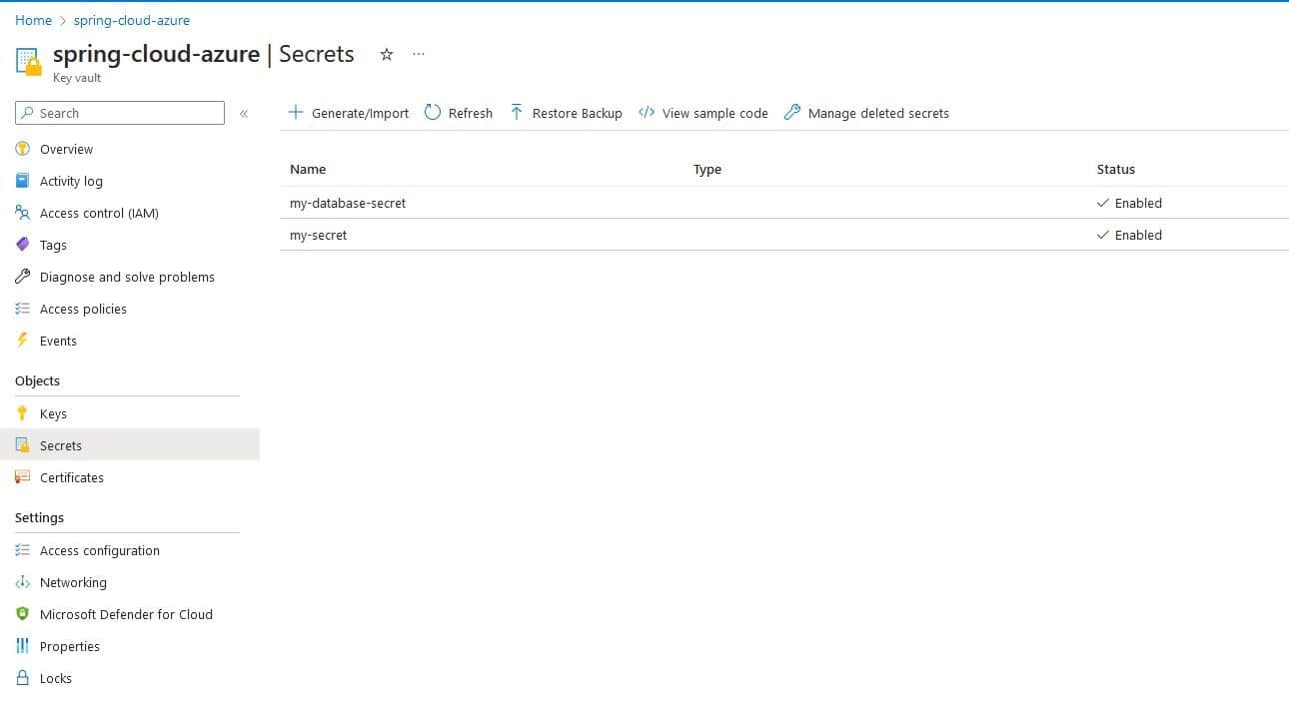
Task: Click the purple Tags icon
Action: tap(23, 245)
